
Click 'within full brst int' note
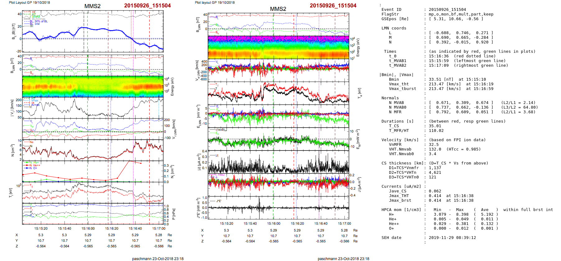[x=528, y=210]
